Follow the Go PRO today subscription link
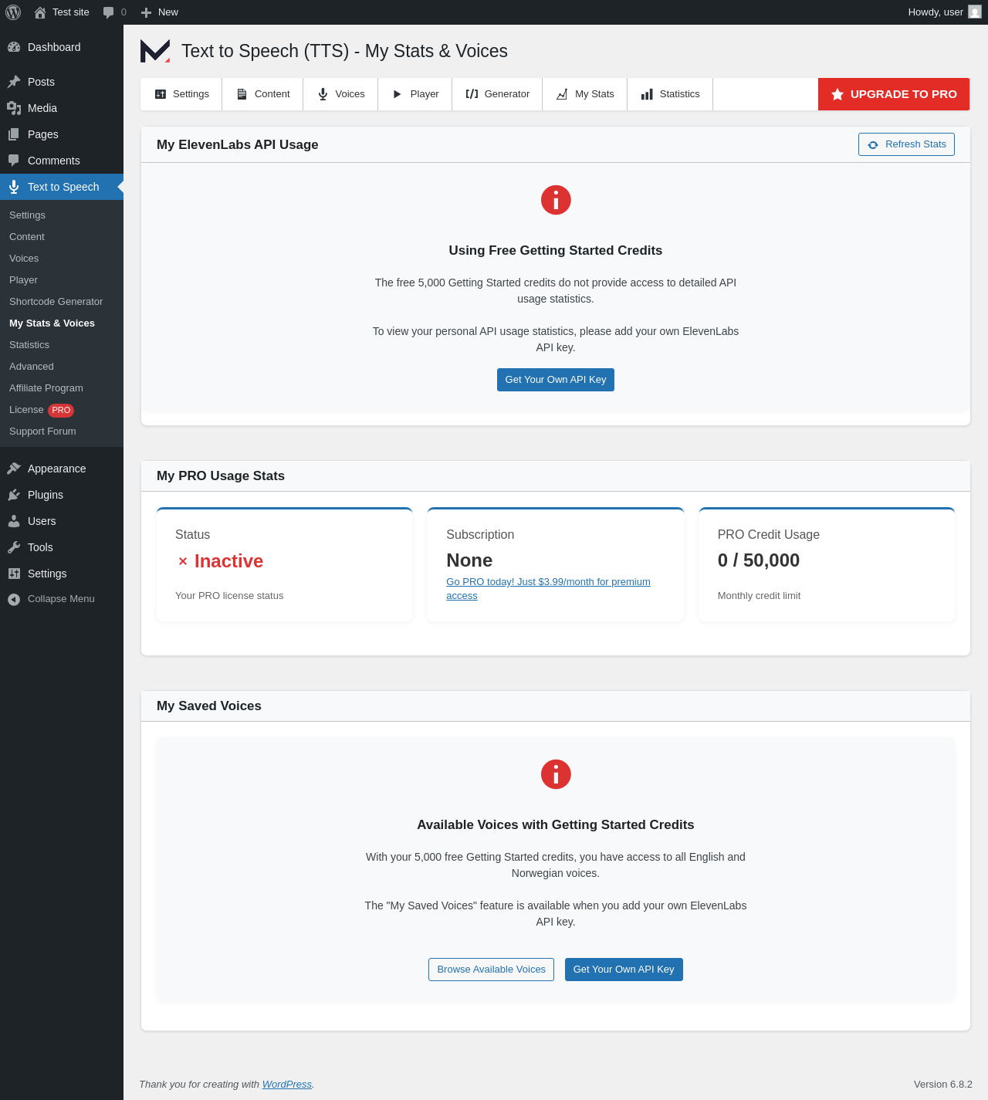This screenshot has height=1100, width=988. 548,589
